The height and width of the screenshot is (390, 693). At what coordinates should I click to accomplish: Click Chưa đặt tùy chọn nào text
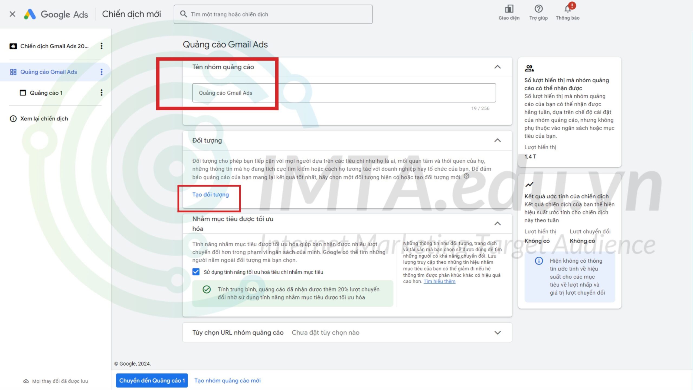tap(325, 333)
